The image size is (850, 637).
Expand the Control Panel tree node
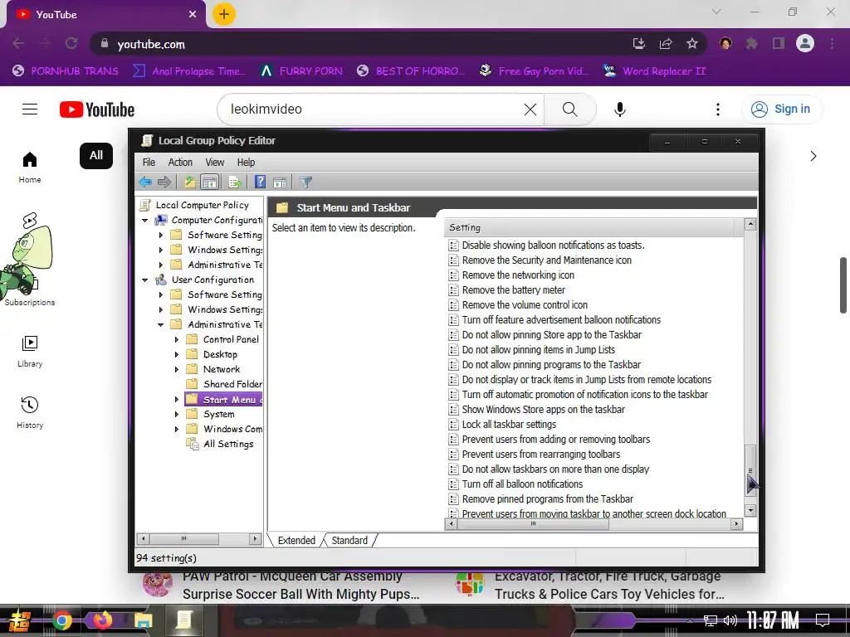click(x=176, y=339)
